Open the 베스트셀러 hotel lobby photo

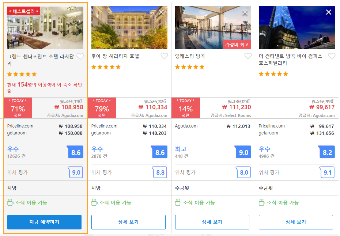pos(45,28)
